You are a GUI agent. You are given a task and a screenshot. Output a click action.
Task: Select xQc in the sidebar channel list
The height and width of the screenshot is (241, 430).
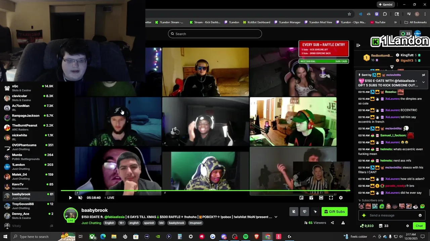29,88
